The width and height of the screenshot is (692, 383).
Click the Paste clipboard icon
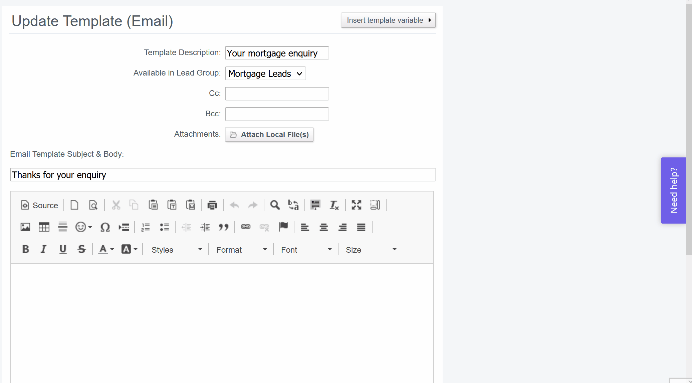[x=153, y=205]
